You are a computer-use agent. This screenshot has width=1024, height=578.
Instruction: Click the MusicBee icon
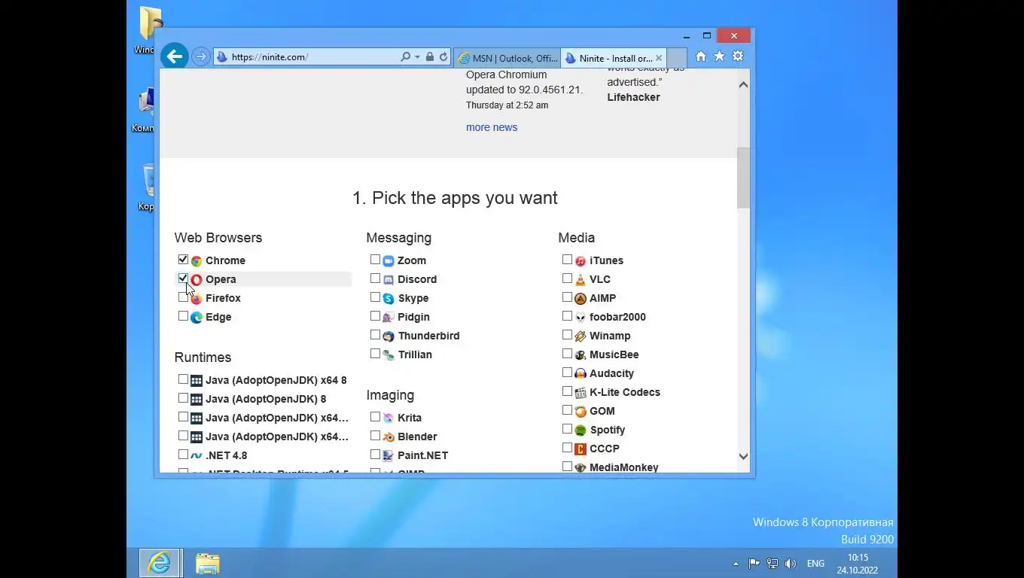point(581,355)
